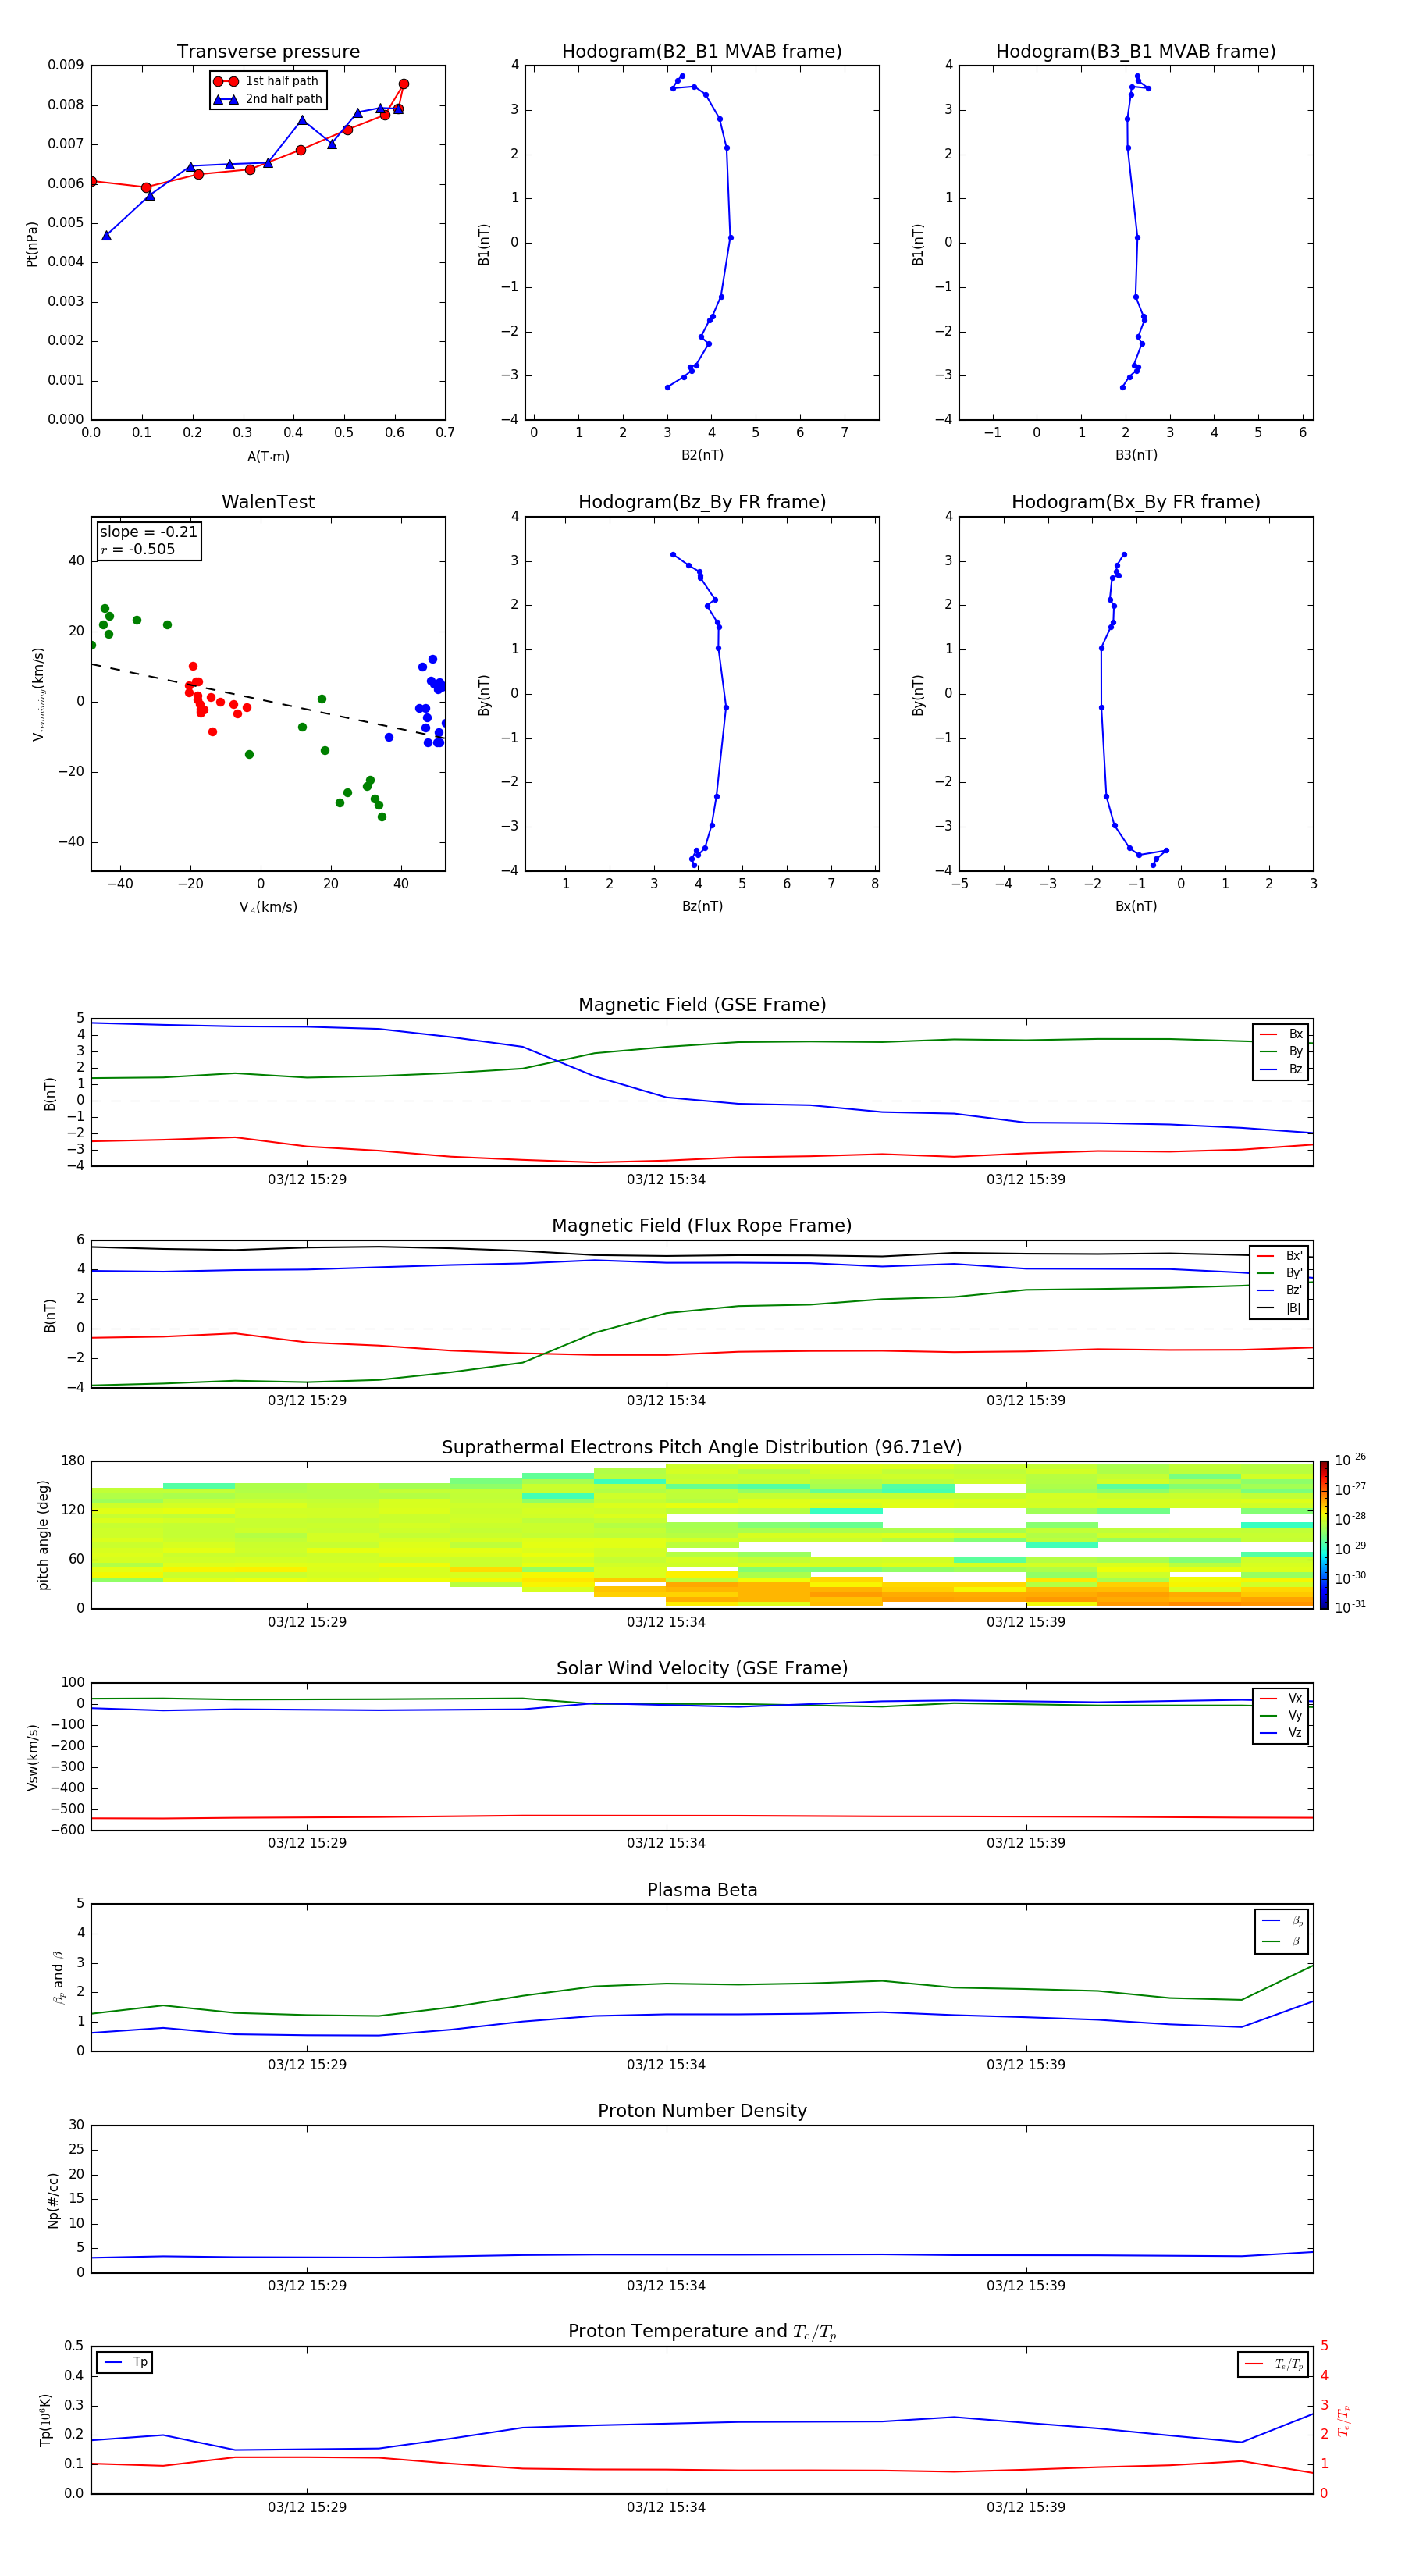This screenshot has width=1405, height=2576.
Task: Click the "Solar Wind Velocity (GSE Frame)" title
Action: (702, 1669)
